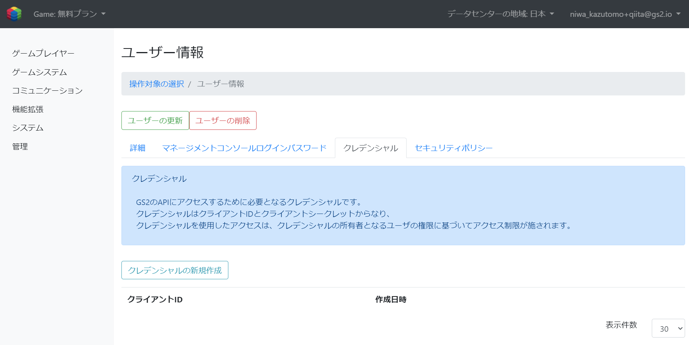The width and height of the screenshot is (689, 345).
Task: Open the 表示件数 30 select box
Action: click(x=668, y=328)
